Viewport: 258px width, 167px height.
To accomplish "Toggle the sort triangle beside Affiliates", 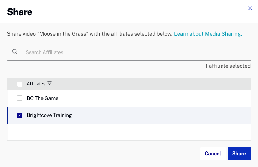I will click(x=50, y=83).
